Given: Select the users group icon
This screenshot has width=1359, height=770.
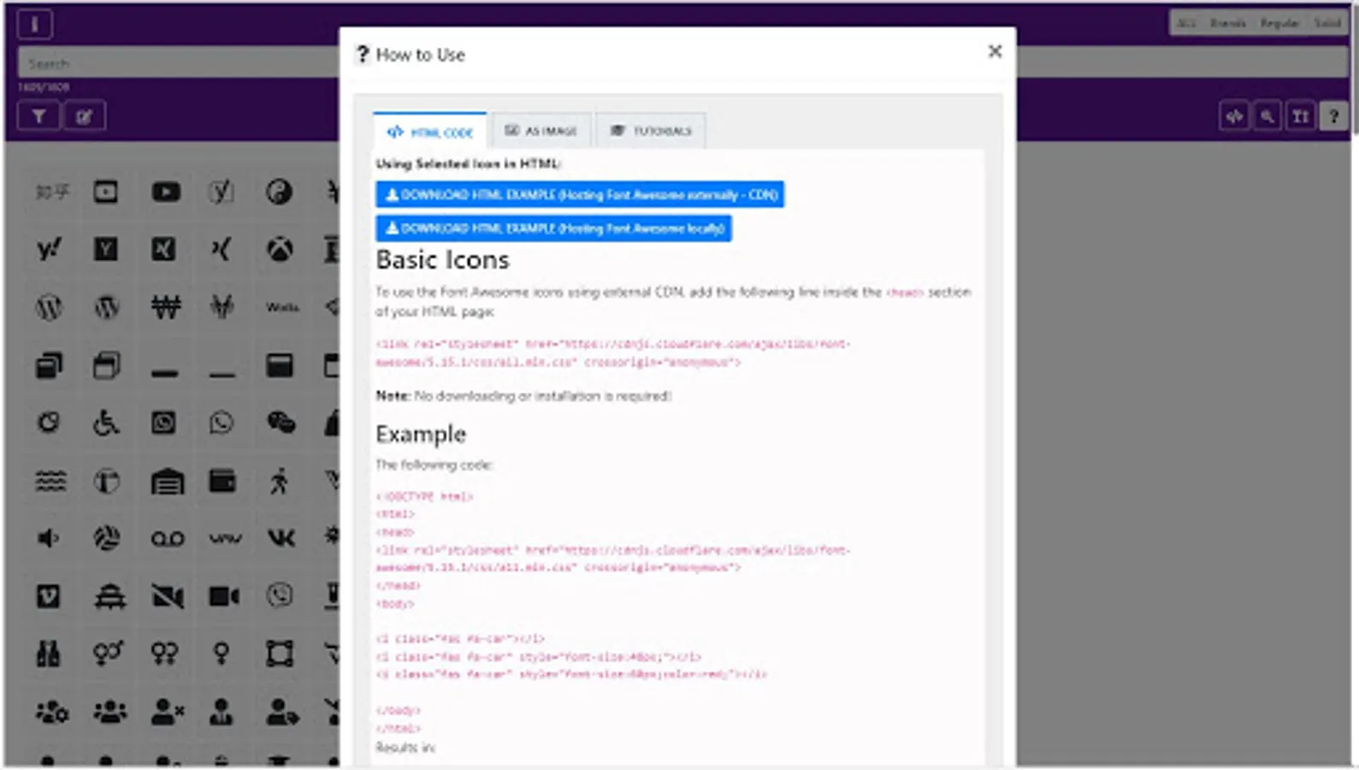Looking at the screenshot, I should pos(109,711).
